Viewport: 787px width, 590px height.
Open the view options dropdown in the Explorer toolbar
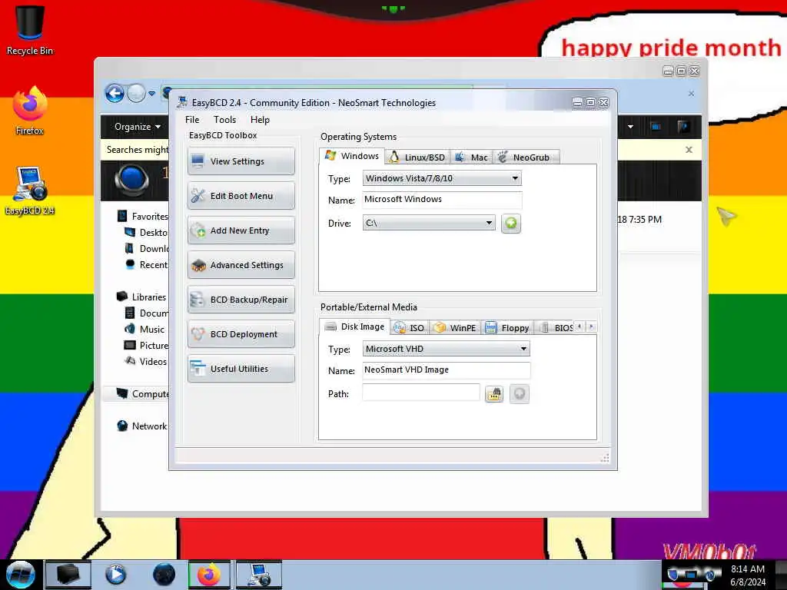630,127
